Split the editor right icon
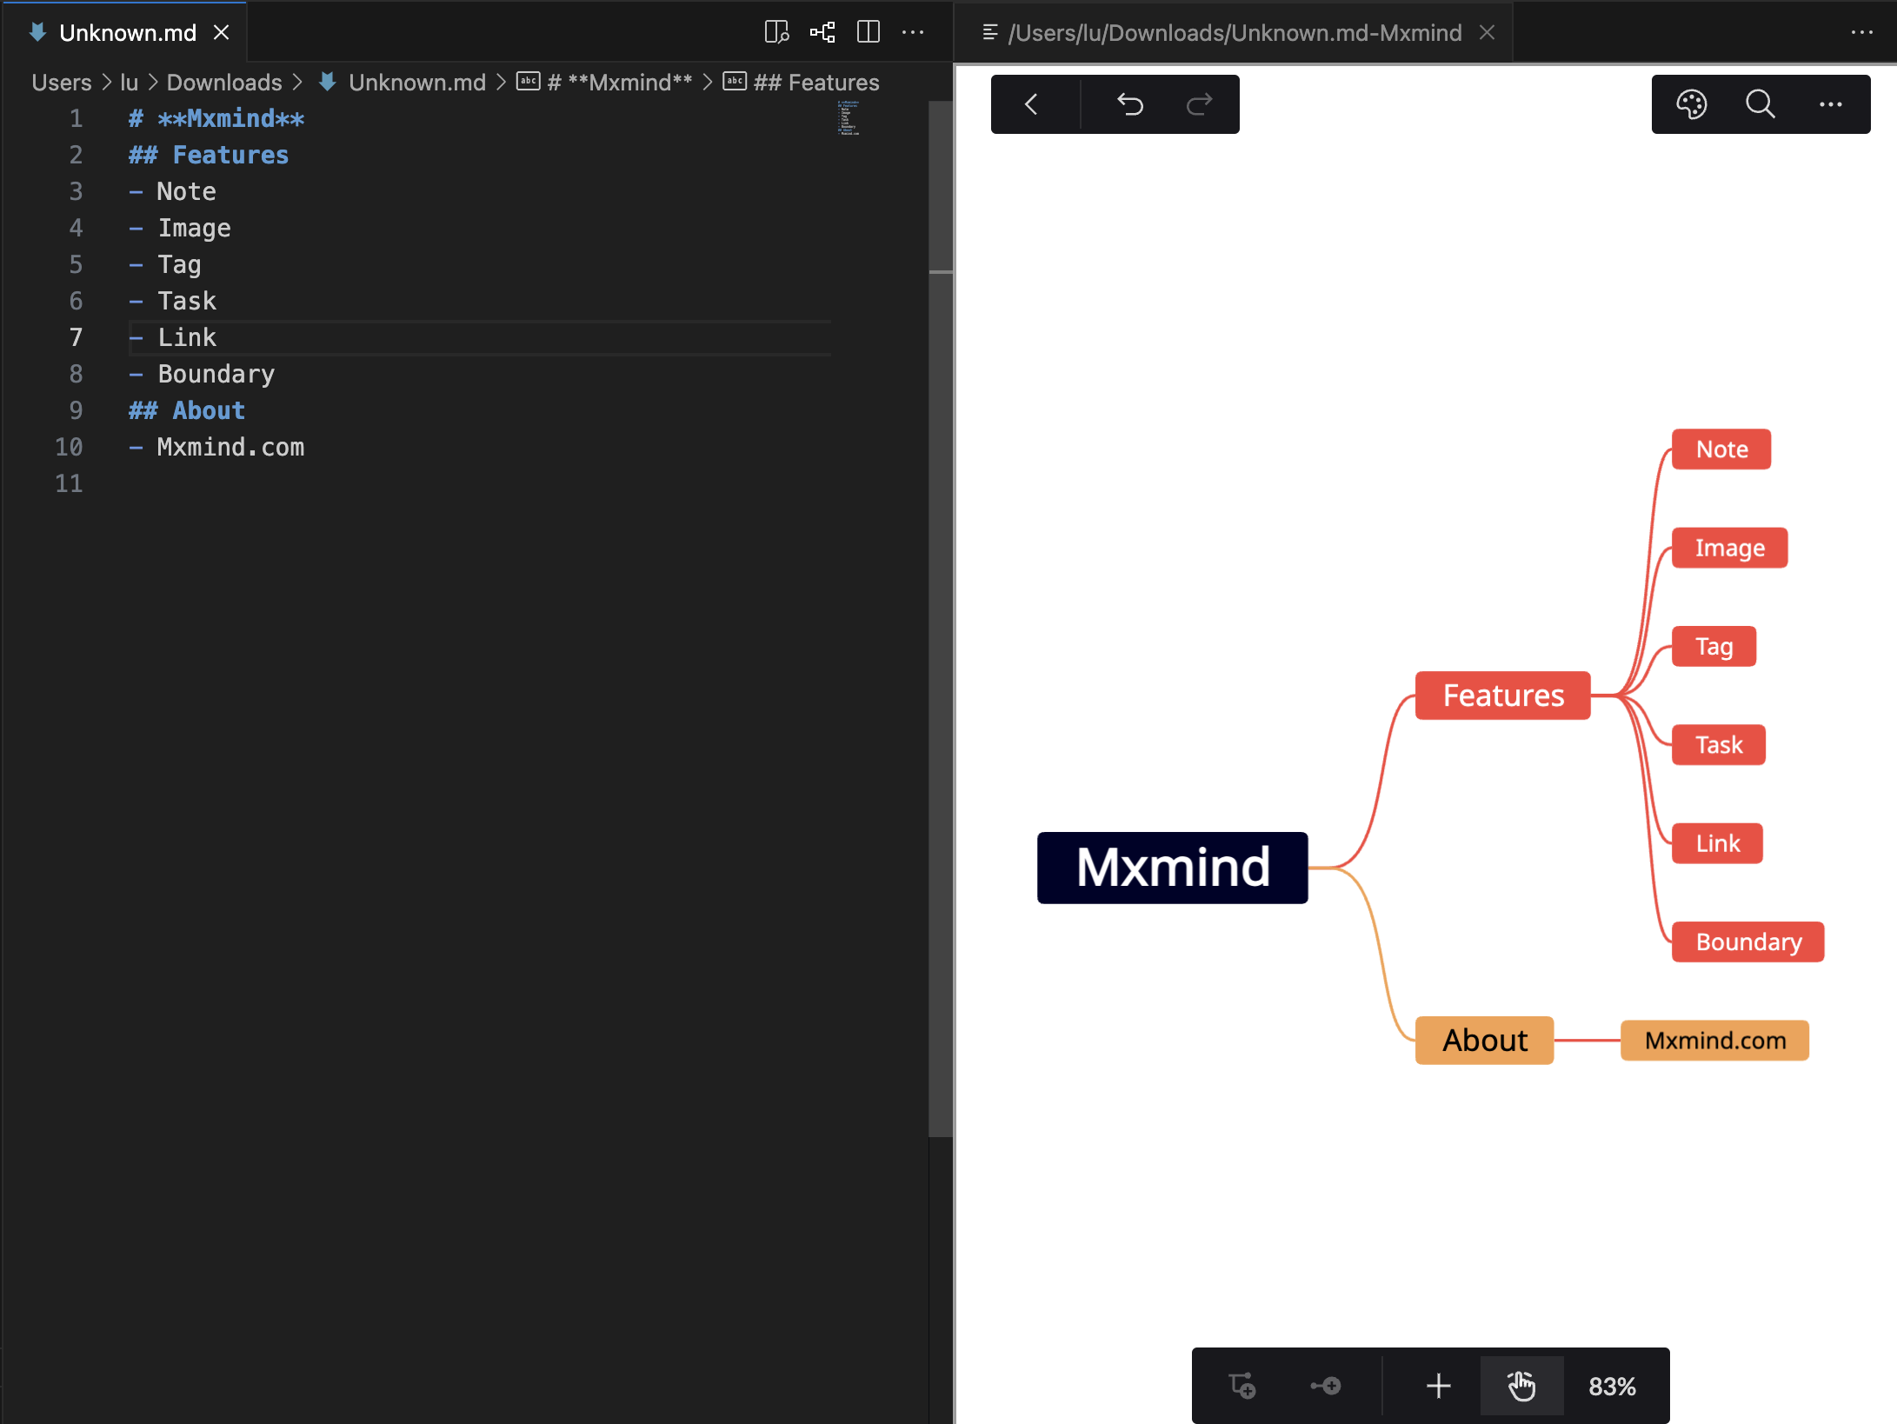The height and width of the screenshot is (1424, 1897). (868, 32)
